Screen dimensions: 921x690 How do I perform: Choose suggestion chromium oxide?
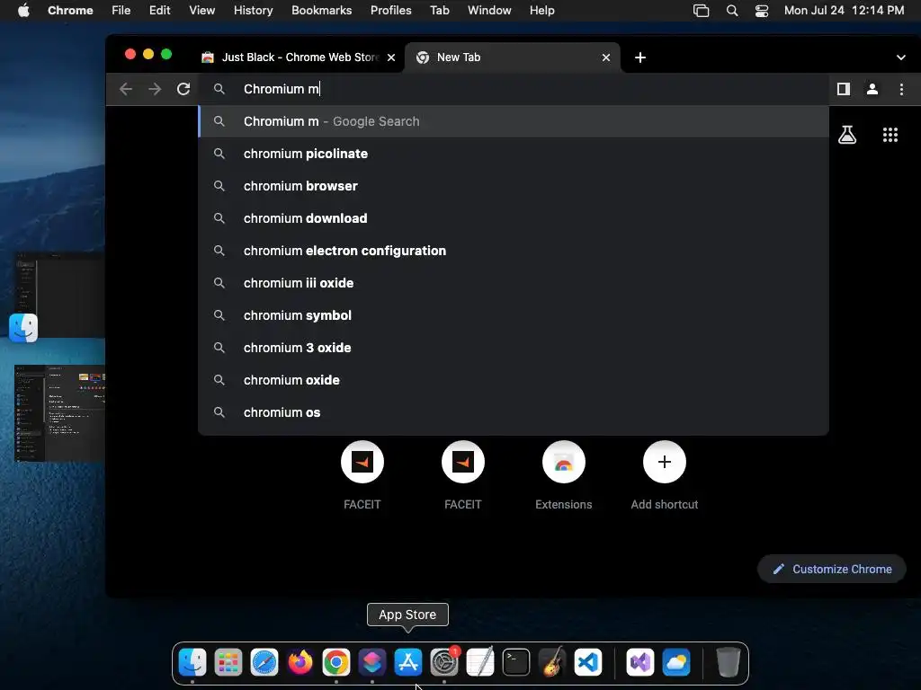click(x=514, y=380)
